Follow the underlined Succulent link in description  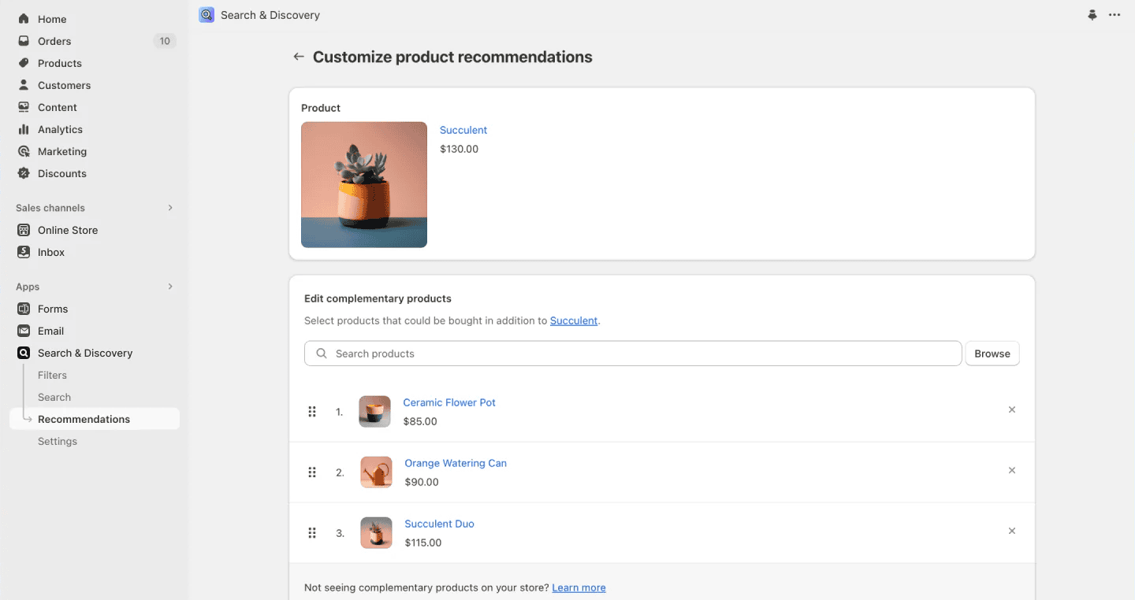coord(574,320)
